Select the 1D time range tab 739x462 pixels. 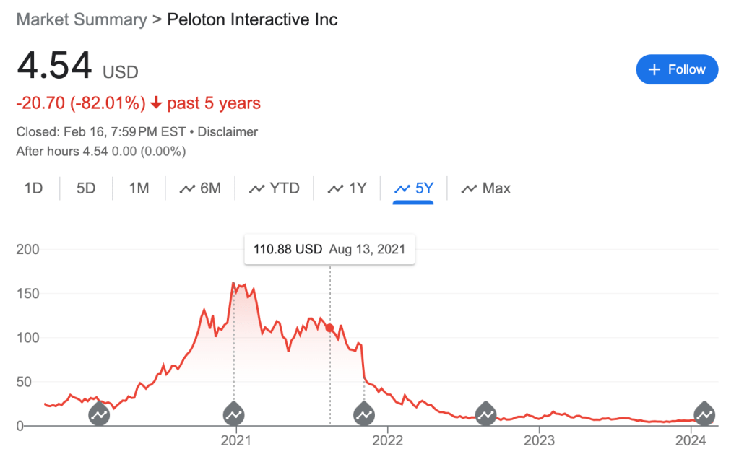coord(33,188)
